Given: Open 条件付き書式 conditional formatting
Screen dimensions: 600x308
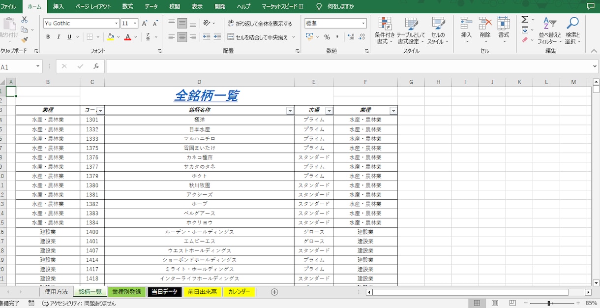Looking at the screenshot, I should point(385,31).
